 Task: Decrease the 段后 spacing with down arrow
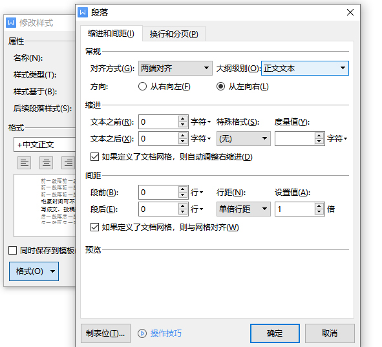coord(183,212)
